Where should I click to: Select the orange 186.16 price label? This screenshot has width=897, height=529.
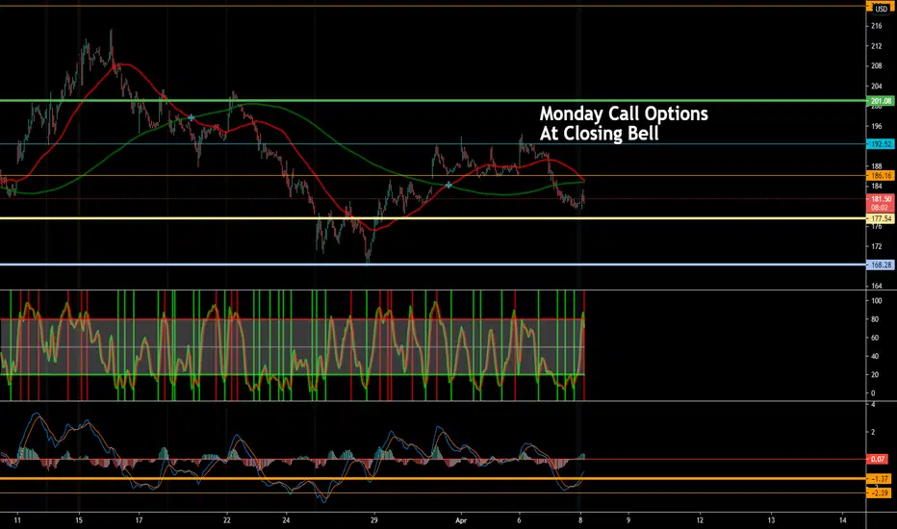881,176
